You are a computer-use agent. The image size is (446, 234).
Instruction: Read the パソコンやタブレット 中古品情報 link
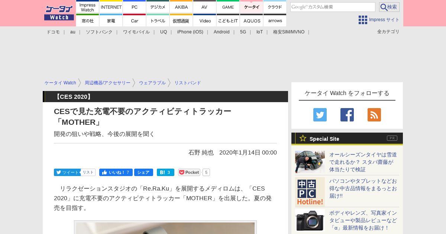pyautogui.click(x=363, y=188)
